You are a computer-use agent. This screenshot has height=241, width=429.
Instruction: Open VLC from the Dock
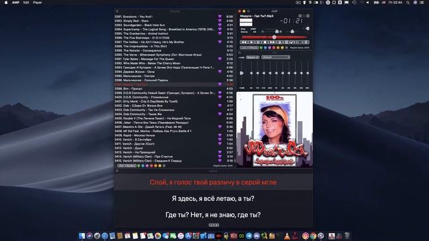pos(287,236)
